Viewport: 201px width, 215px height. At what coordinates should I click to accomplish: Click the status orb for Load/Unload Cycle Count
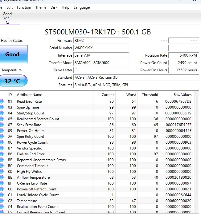pyautogui.click(x=1, y=195)
